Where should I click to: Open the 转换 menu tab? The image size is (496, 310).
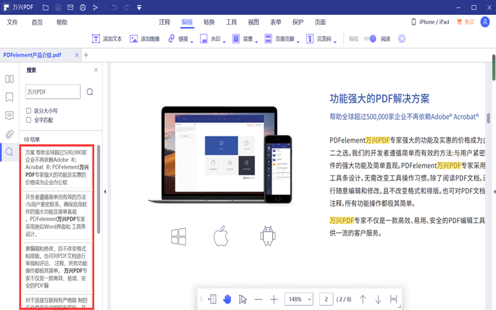209,22
